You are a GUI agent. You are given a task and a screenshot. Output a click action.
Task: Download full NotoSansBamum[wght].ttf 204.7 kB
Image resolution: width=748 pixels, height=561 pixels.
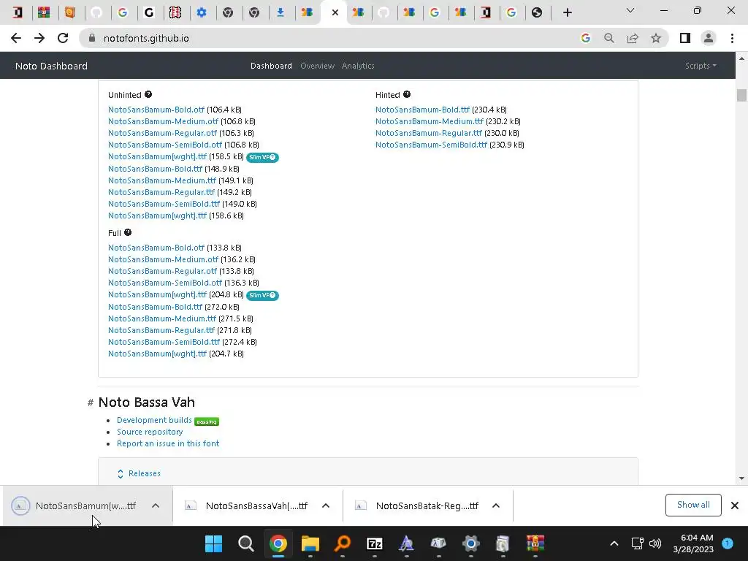[x=157, y=354]
